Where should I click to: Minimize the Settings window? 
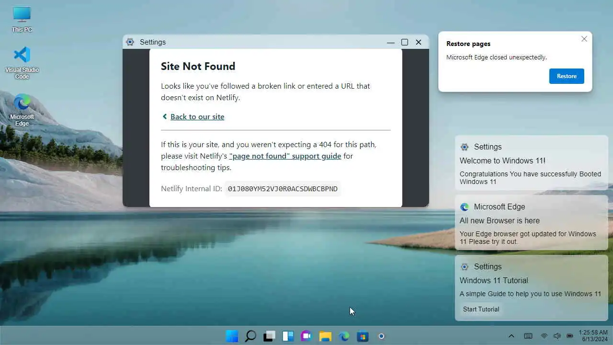(391, 42)
